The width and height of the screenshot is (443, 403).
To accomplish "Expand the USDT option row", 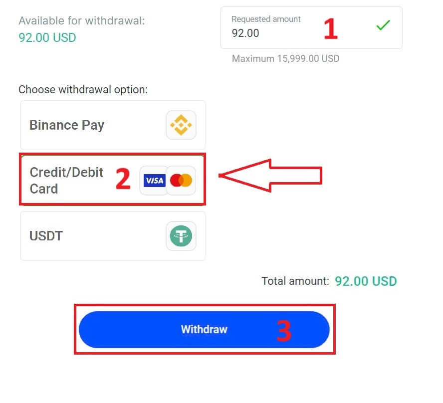I will coord(112,236).
